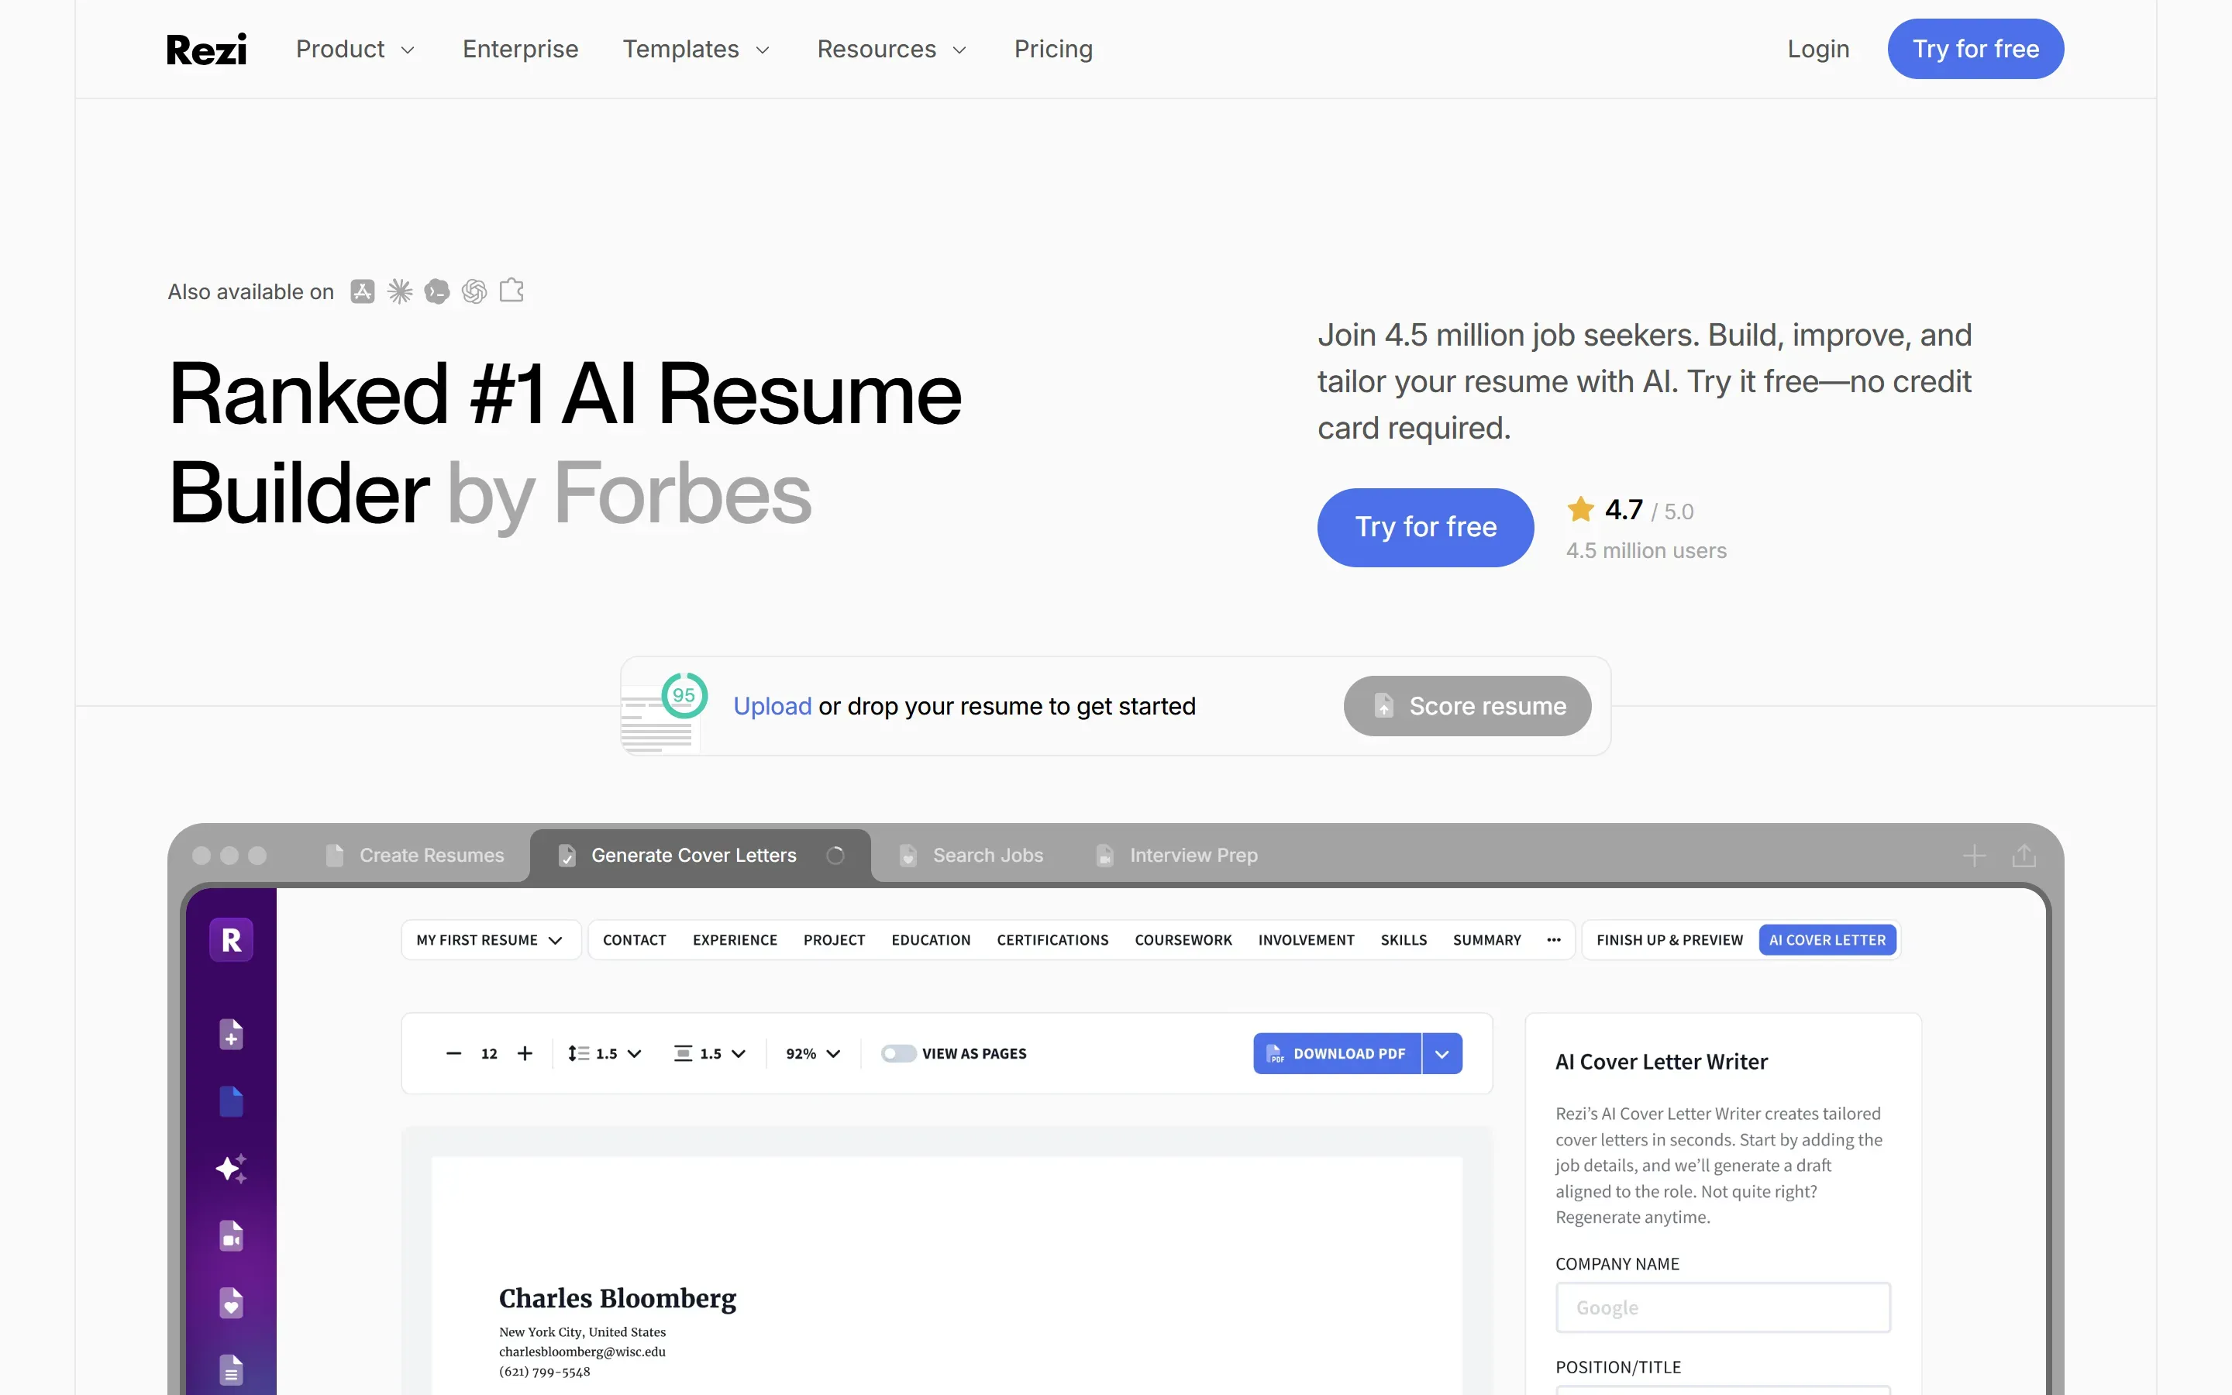
Task: Click the ChatGPT availability icon
Action: pos(474,291)
